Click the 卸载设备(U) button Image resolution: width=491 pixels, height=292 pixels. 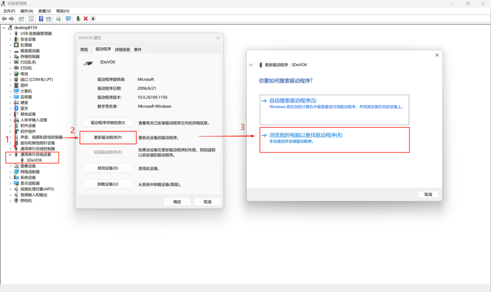[108, 184]
